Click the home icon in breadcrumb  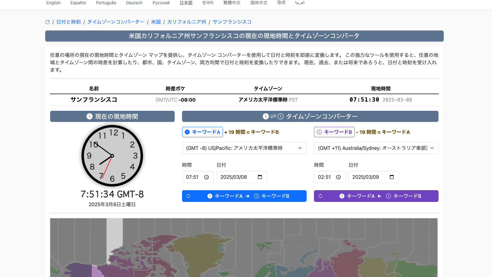click(47, 22)
